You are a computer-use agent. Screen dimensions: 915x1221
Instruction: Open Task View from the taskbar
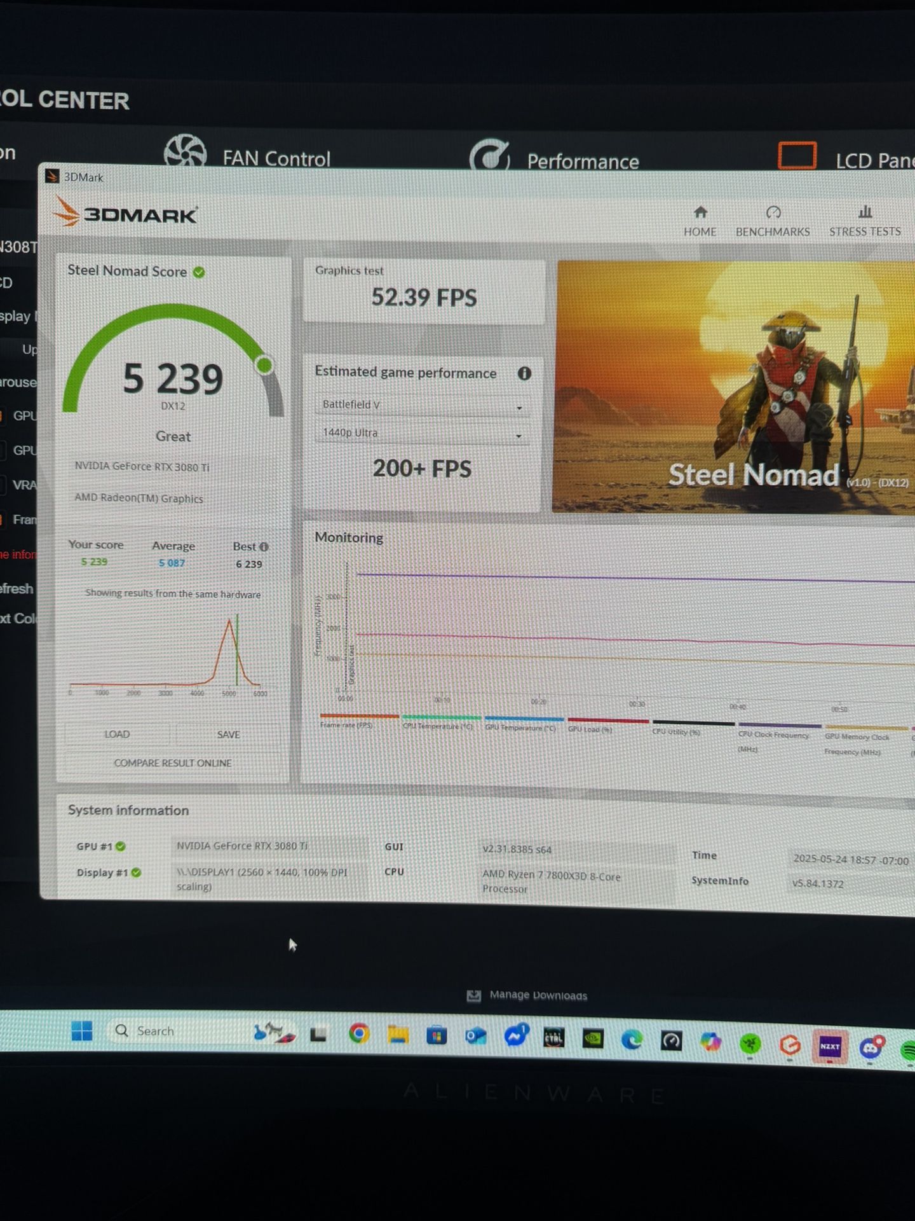click(x=318, y=1035)
